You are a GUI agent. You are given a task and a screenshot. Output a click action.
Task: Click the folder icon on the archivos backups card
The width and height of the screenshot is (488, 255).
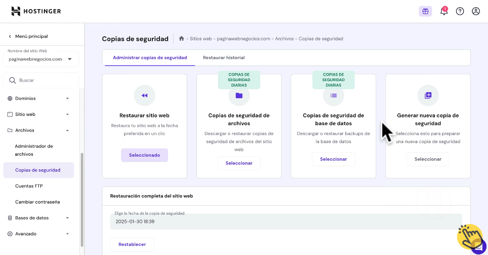tap(239, 95)
